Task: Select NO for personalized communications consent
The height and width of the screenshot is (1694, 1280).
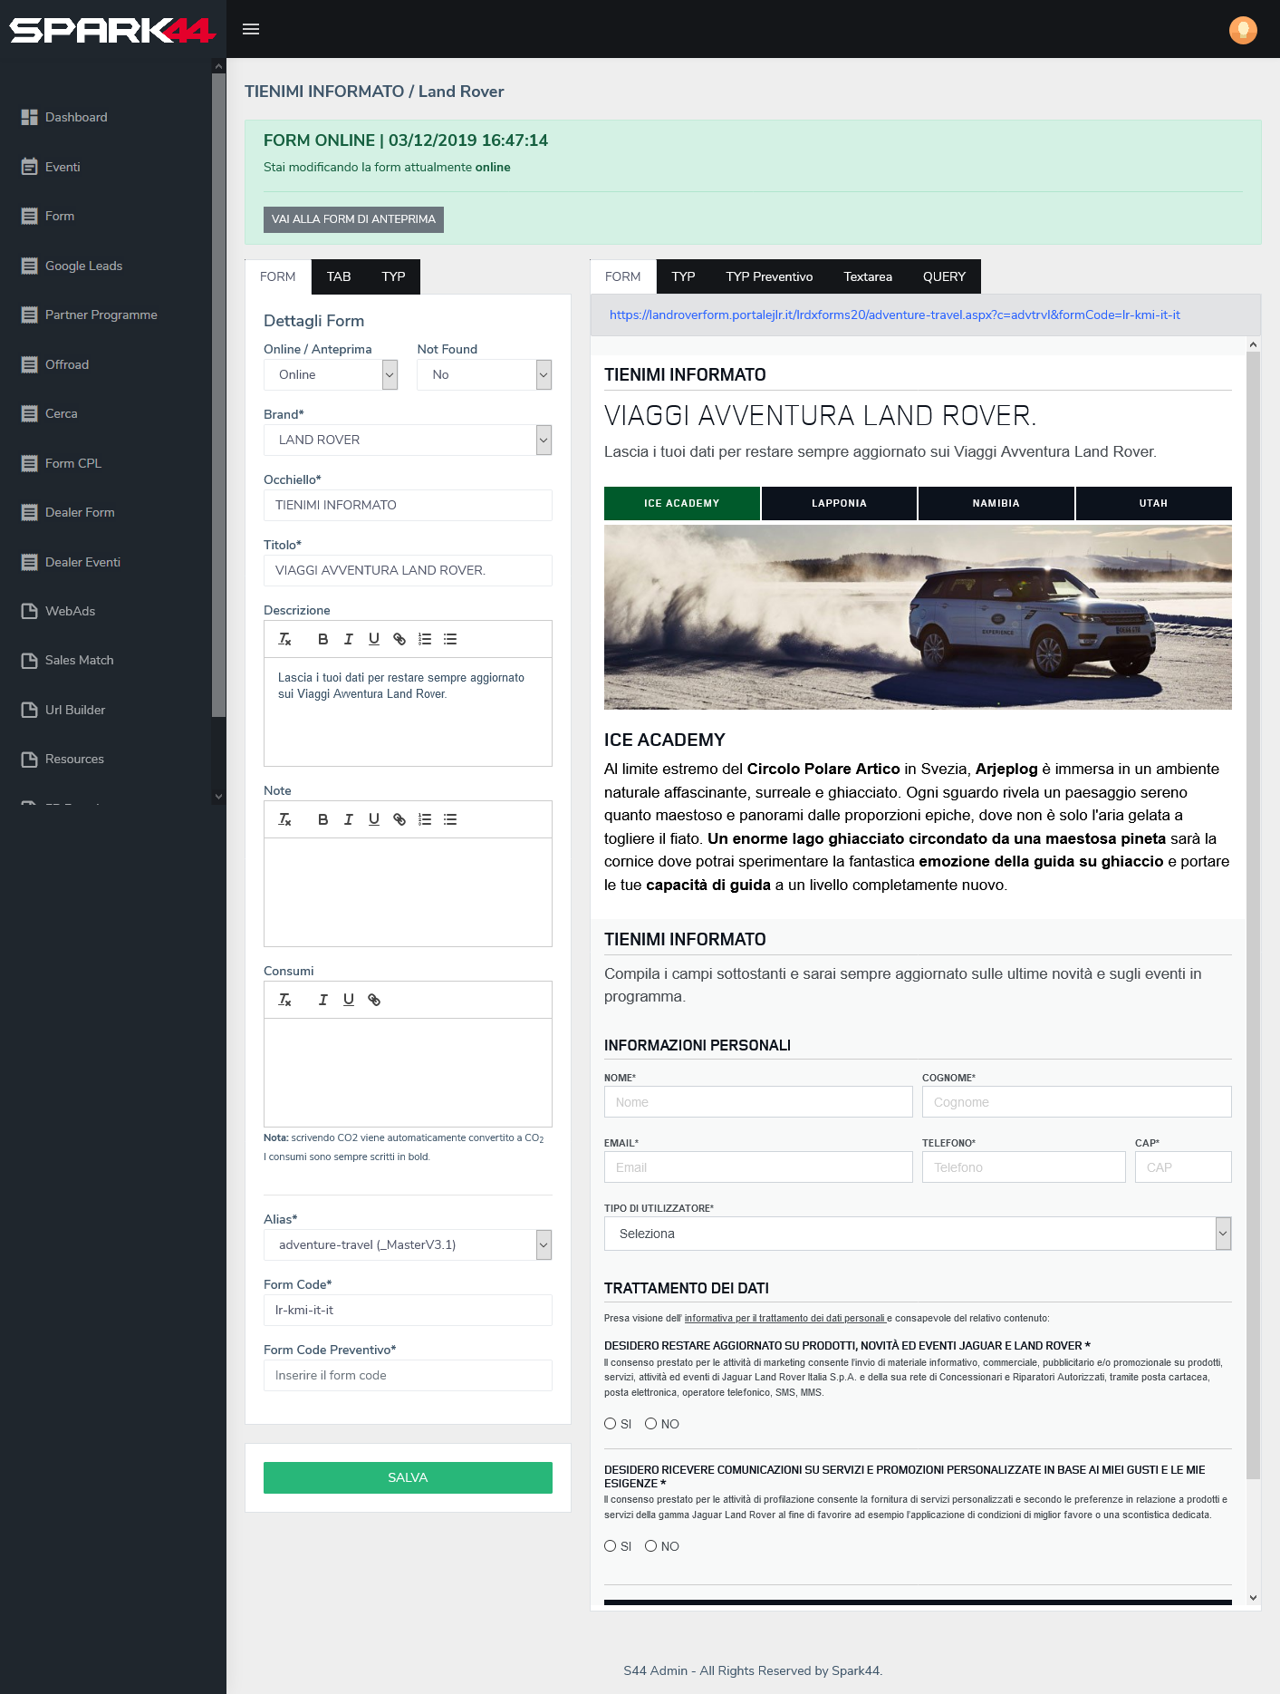Action: pos(650,1546)
